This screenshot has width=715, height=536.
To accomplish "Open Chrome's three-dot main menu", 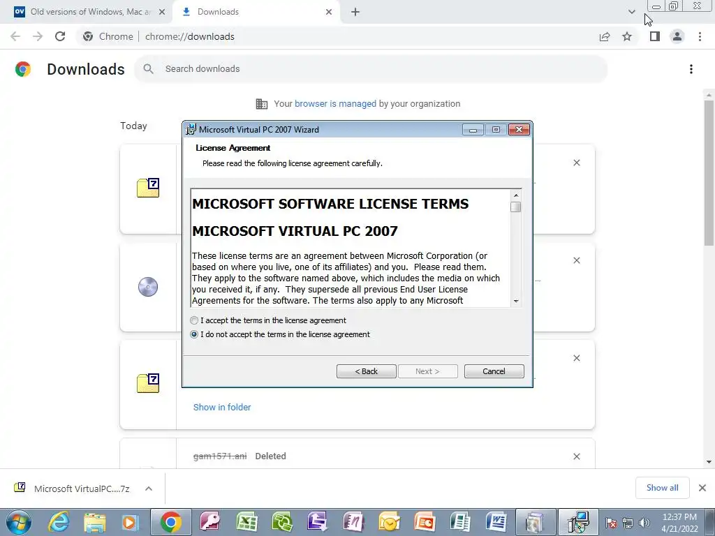I will pyautogui.click(x=700, y=36).
